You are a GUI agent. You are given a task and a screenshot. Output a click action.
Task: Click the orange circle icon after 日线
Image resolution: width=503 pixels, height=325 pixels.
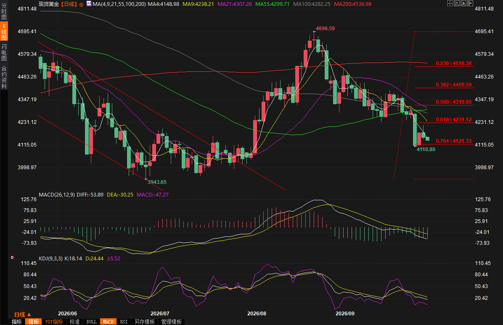[x=81, y=5]
